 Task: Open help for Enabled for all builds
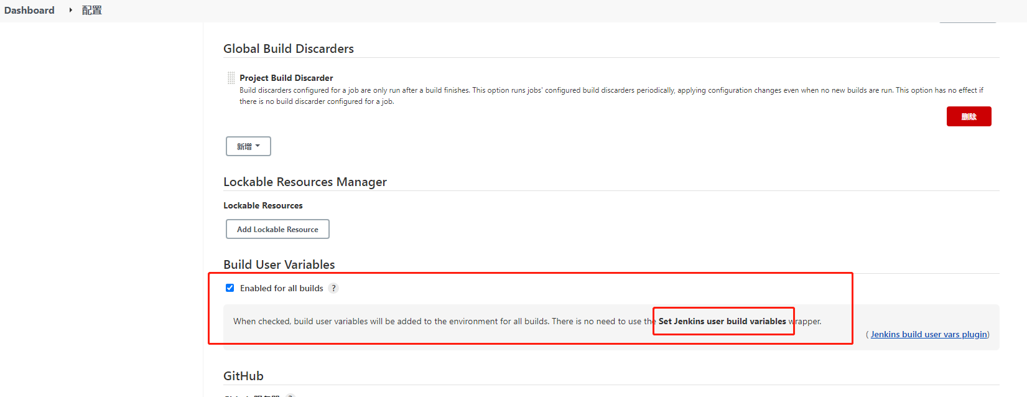(333, 288)
